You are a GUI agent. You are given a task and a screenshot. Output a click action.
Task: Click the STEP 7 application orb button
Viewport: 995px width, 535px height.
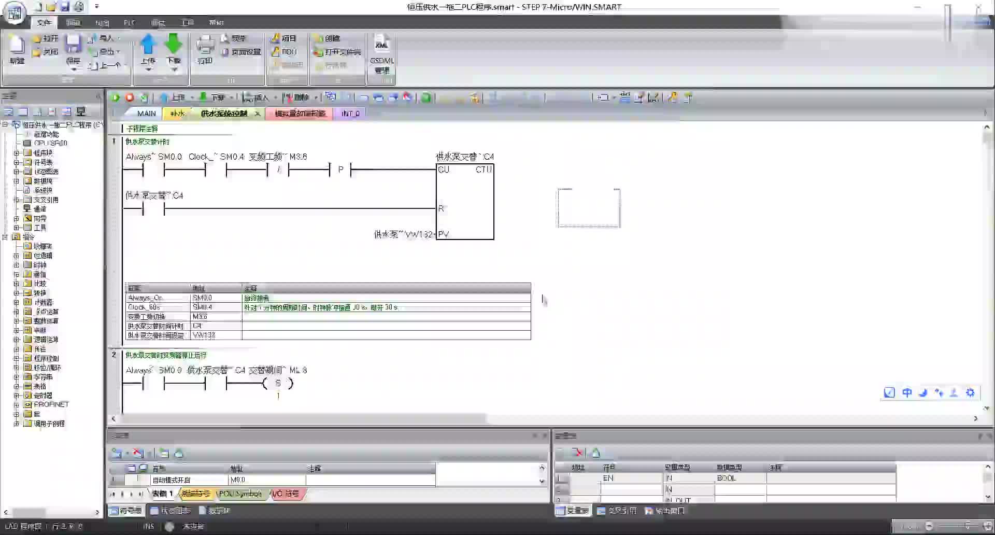pos(15,12)
